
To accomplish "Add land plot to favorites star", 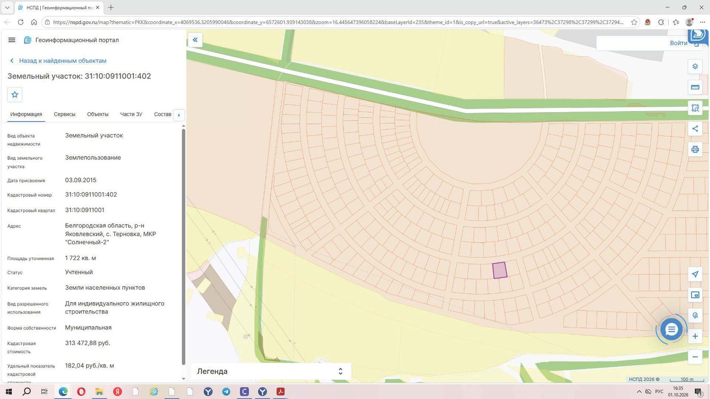I will [x=15, y=95].
